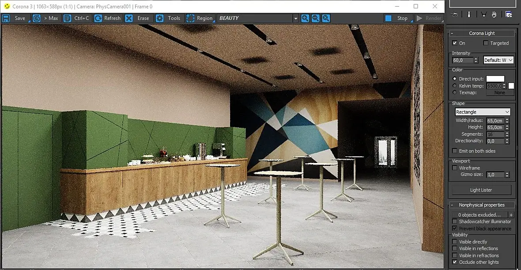The height and width of the screenshot is (270, 521).
Task: Adjust the Height spinner arrows
Action: click(x=507, y=127)
